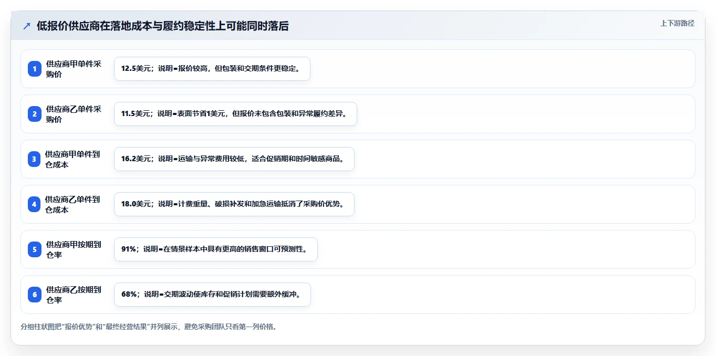The width and height of the screenshot is (716, 356).
Task: Open the 18.0美元 value box
Action: [234, 204]
